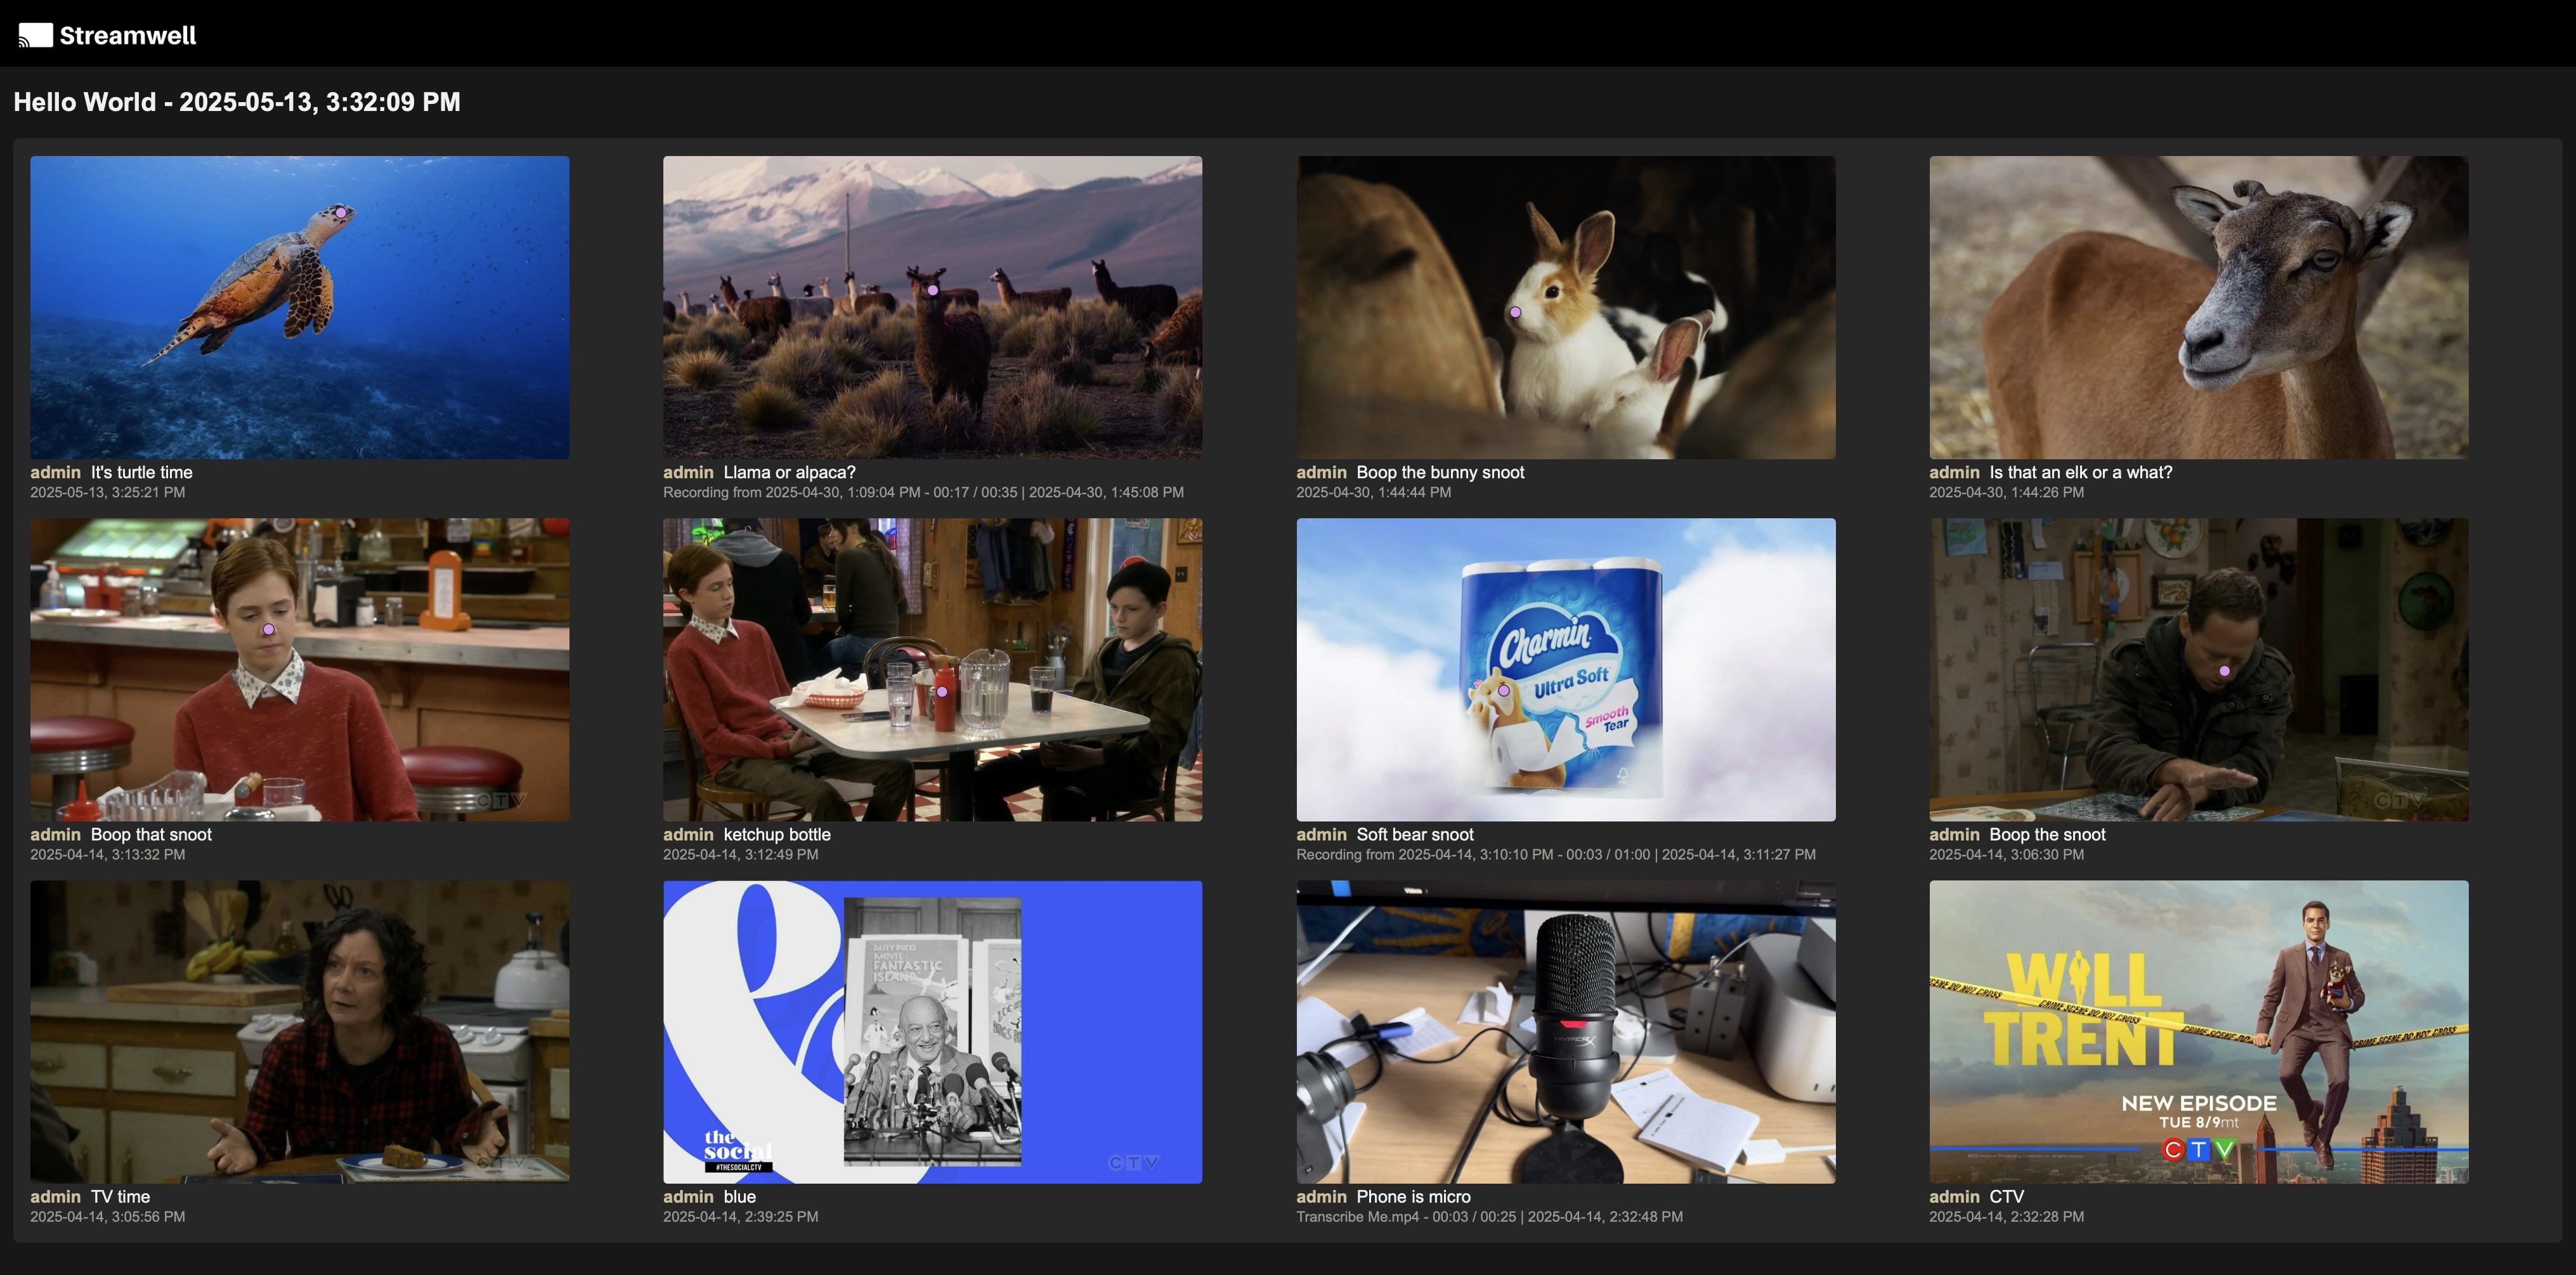Image resolution: width=2576 pixels, height=1275 pixels.
Task: Click the purple marker on the man's face
Action: click(x=2224, y=671)
